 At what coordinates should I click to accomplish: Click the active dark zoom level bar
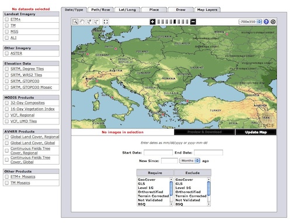[x=175, y=22]
